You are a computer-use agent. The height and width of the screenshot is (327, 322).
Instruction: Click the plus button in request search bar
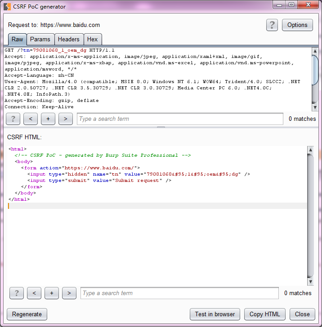click(48, 119)
